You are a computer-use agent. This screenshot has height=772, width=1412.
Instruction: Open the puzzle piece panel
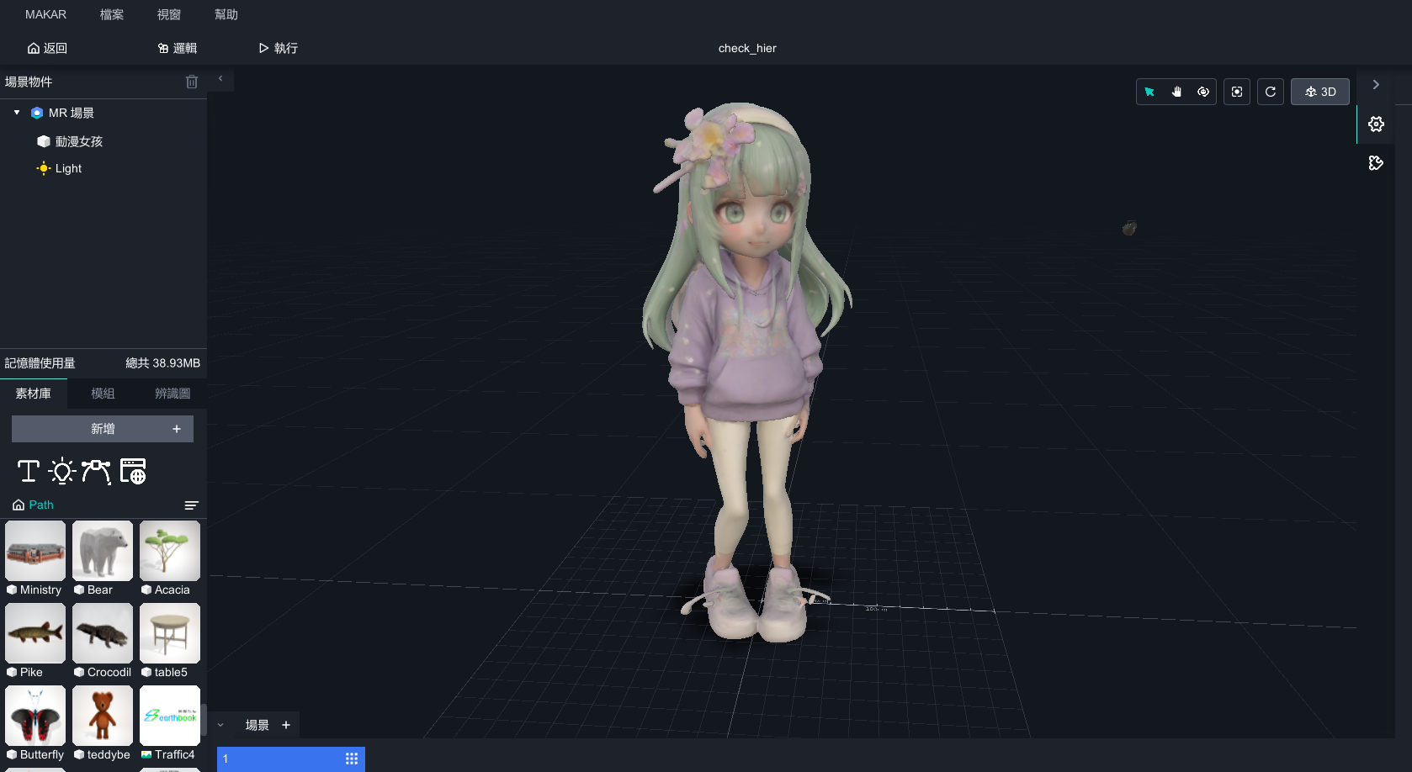click(x=1376, y=163)
